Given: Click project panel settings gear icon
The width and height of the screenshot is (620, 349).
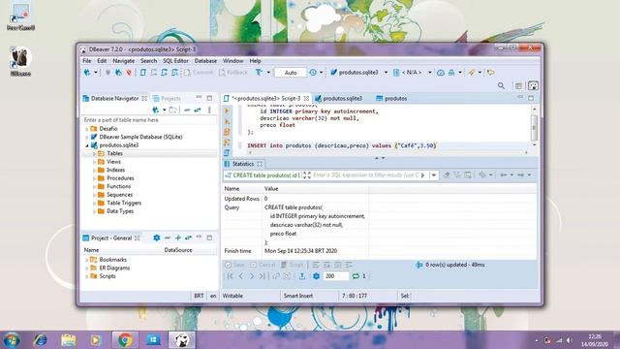Looking at the screenshot, I should click(x=157, y=238).
